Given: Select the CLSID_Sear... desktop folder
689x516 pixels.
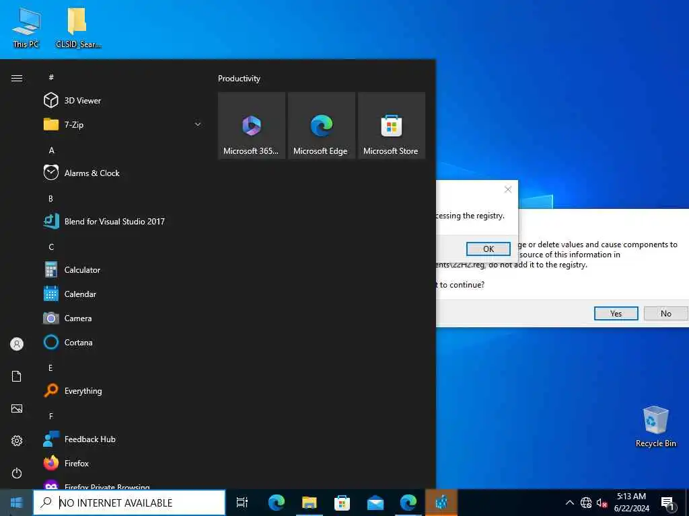Looking at the screenshot, I should 78,28.
